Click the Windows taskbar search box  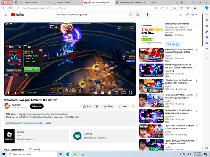coord(32,154)
